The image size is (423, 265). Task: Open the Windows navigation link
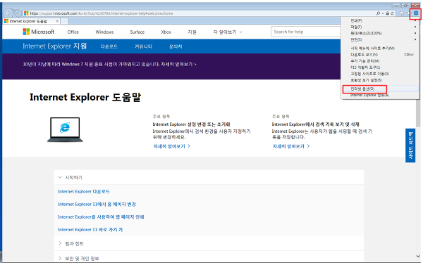pos(104,32)
